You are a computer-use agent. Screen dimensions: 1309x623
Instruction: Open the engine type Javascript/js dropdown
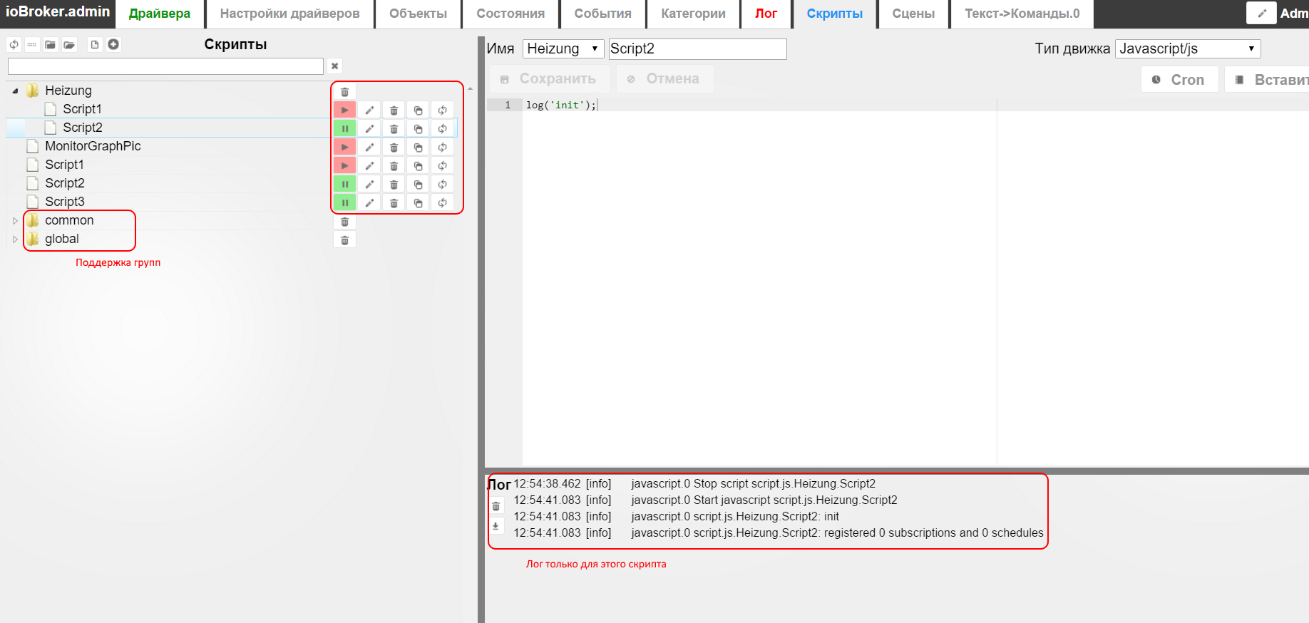(x=1188, y=48)
